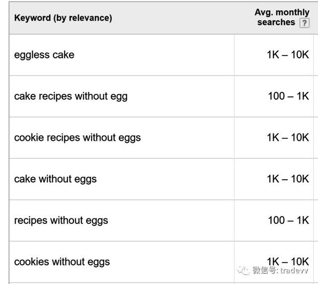This screenshot has height=284, width=318.
Task: Open help icon beside Avg. monthly searches
Action: pyautogui.click(x=304, y=23)
